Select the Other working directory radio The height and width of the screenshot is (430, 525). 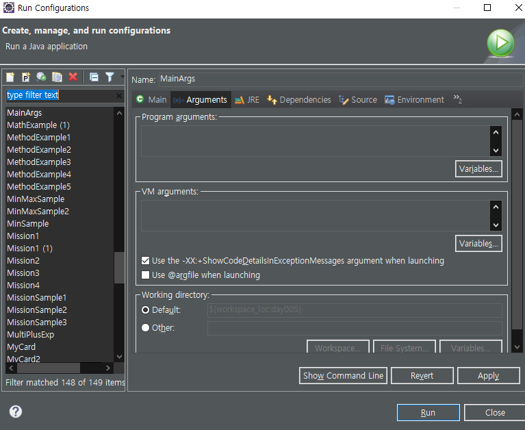(x=145, y=327)
